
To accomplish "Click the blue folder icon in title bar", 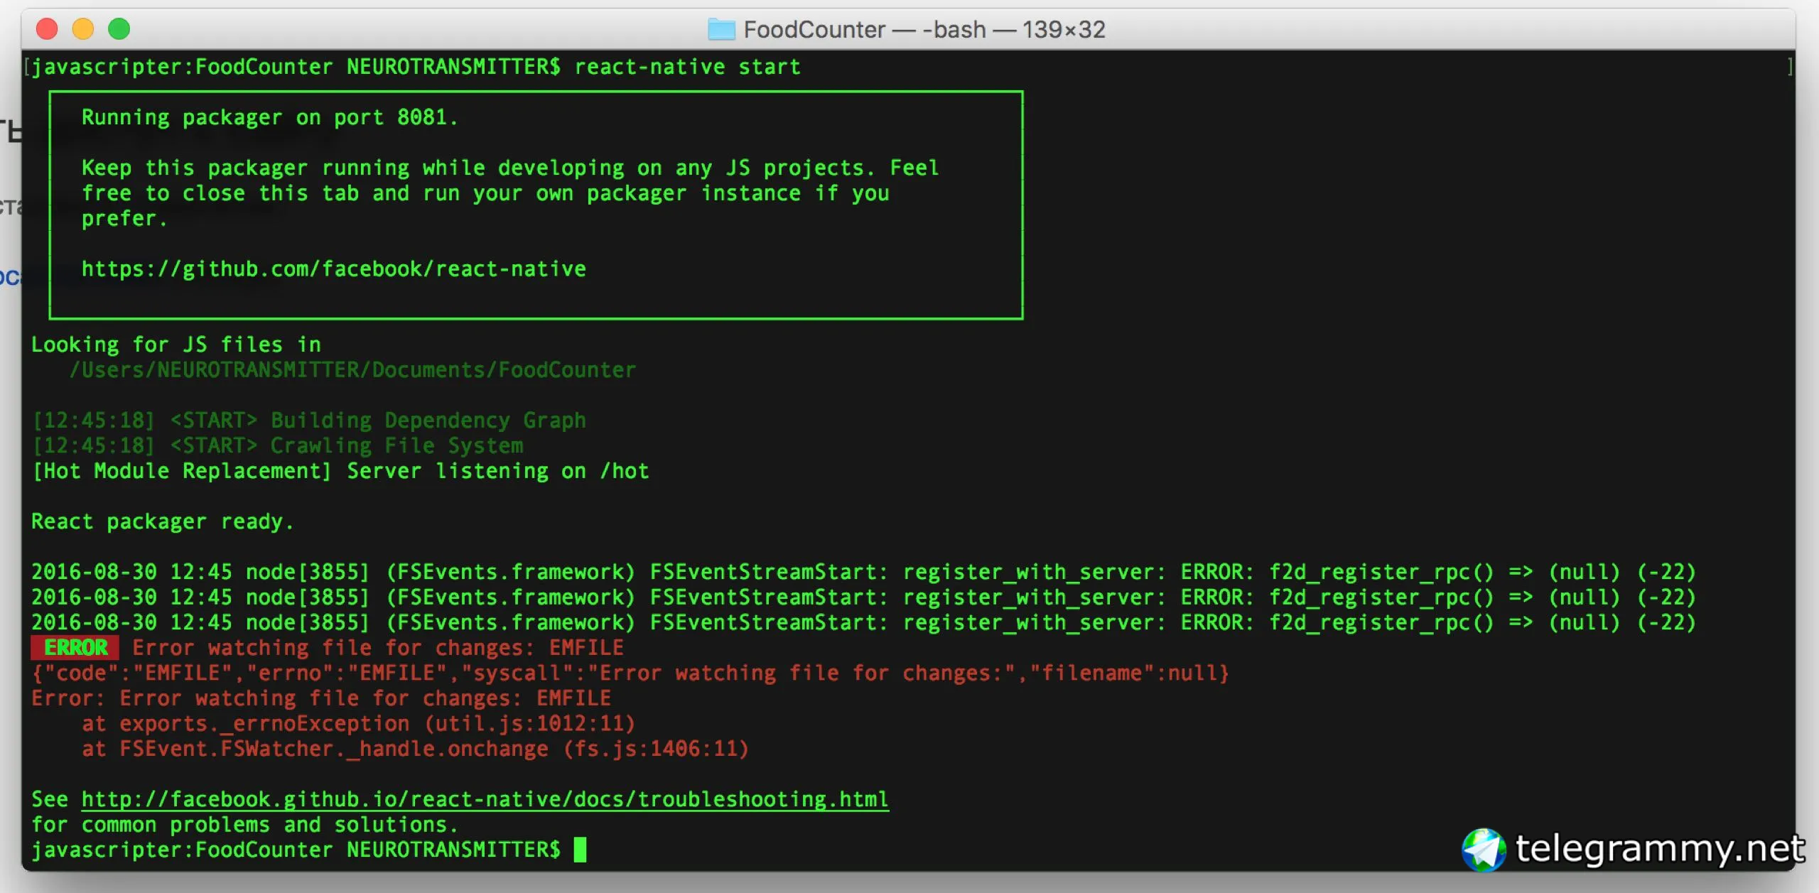I will coord(721,30).
